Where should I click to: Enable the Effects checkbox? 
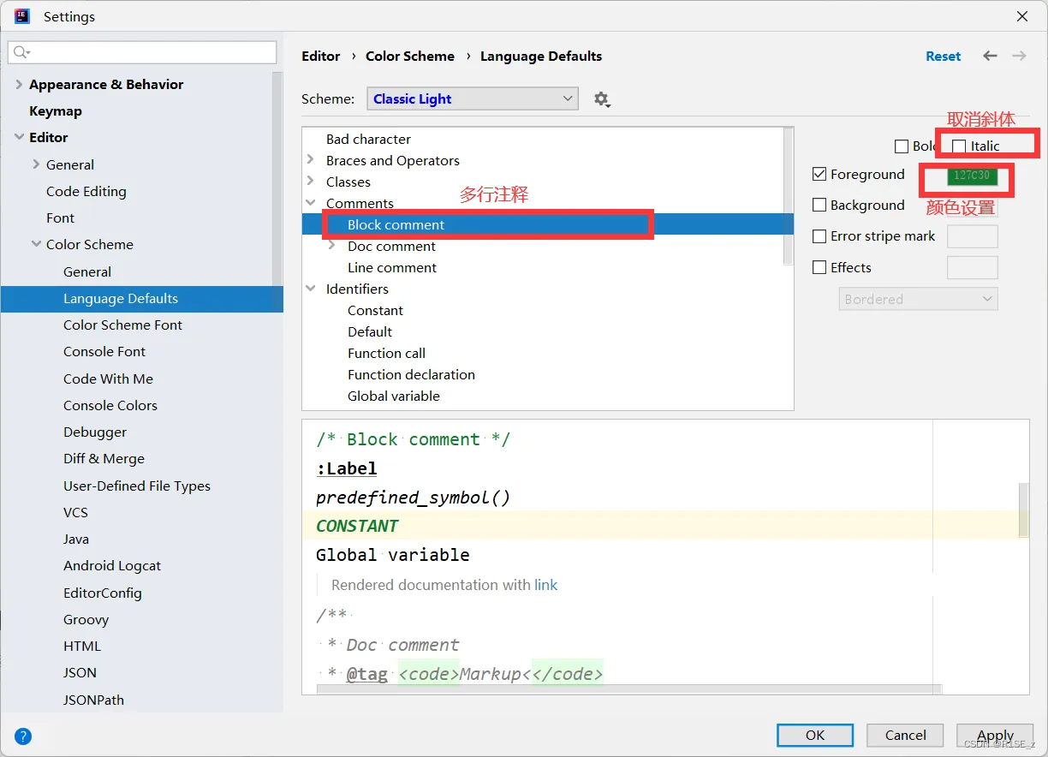pyautogui.click(x=819, y=267)
